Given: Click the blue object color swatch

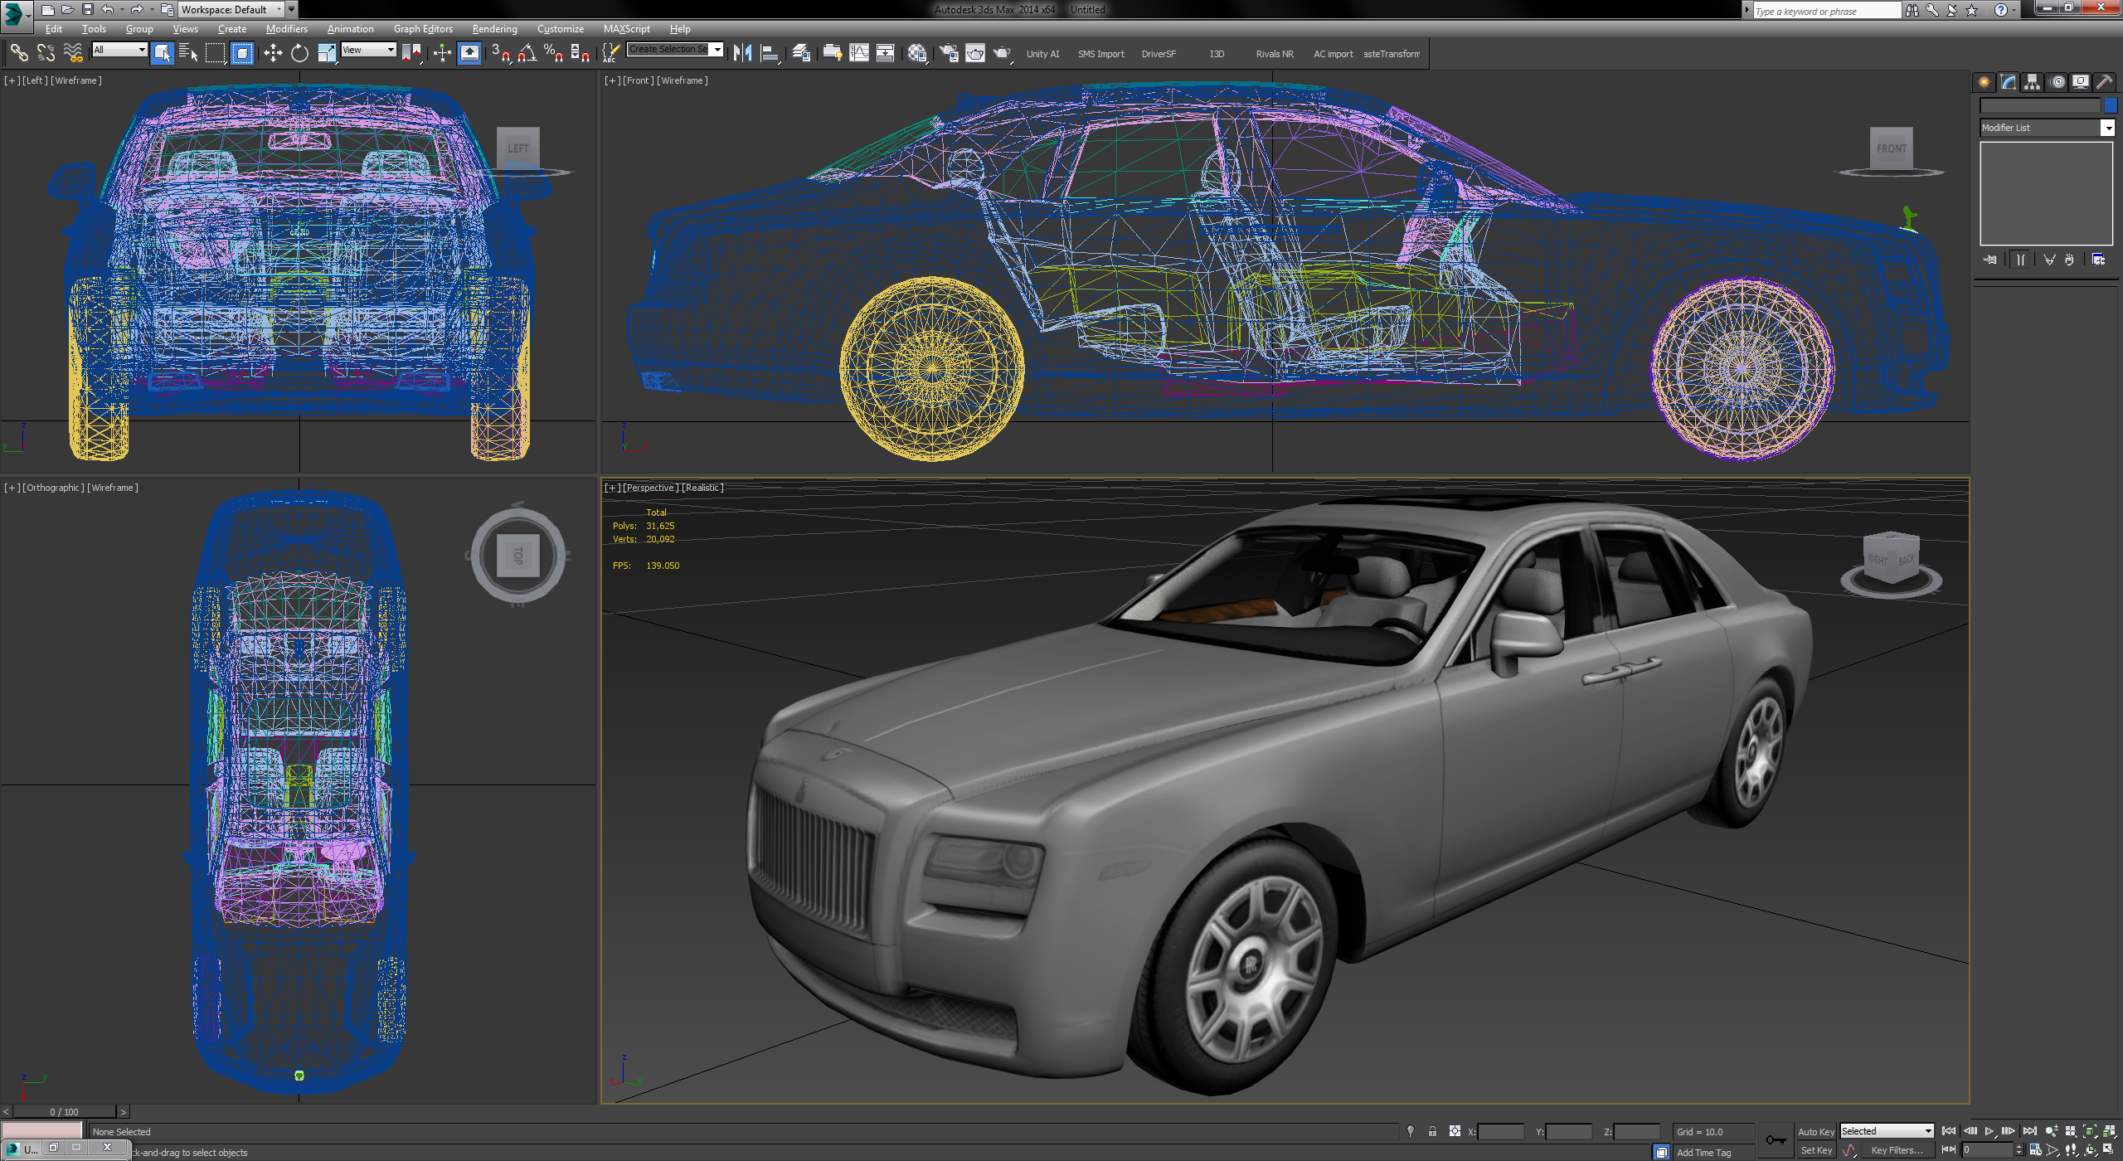Looking at the screenshot, I should pos(2111,105).
